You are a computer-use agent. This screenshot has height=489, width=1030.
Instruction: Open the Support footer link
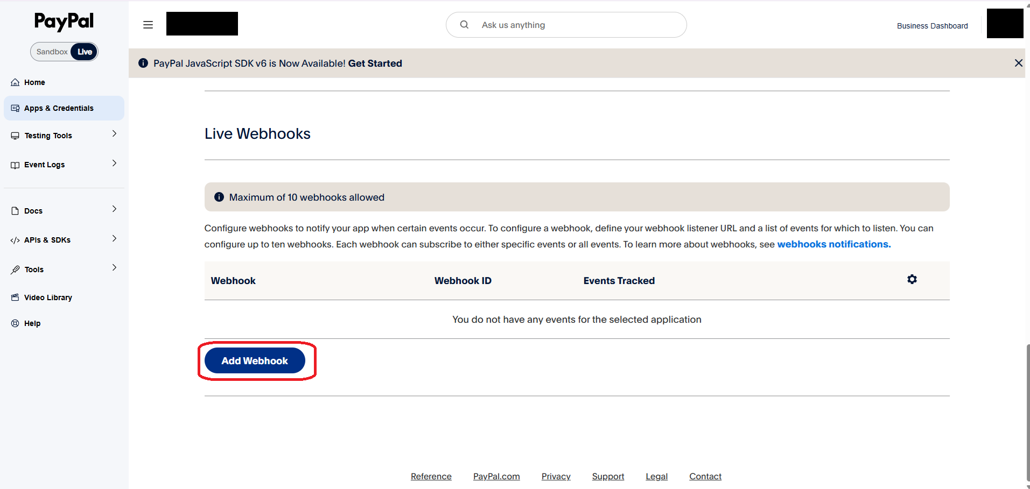pyautogui.click(x=608, y=477)
